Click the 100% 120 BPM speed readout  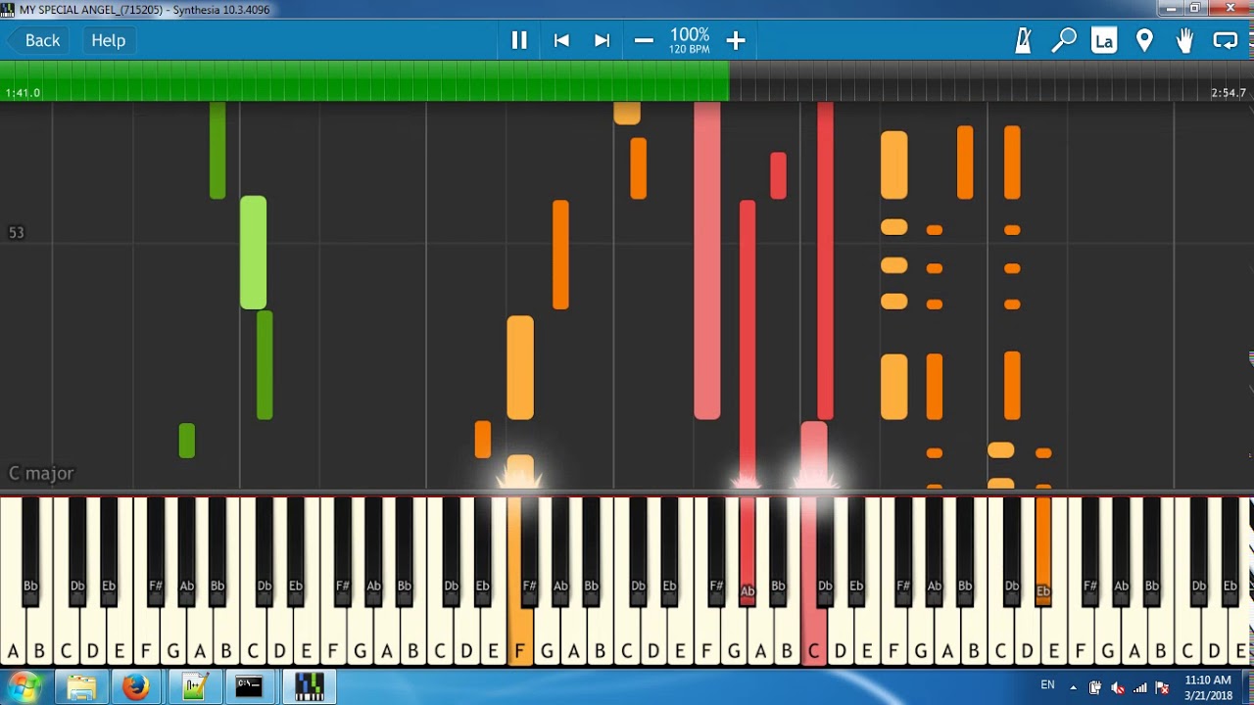point(690,40)
